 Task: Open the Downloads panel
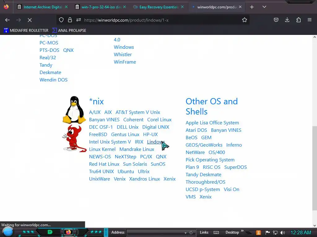tap(287, 20)
